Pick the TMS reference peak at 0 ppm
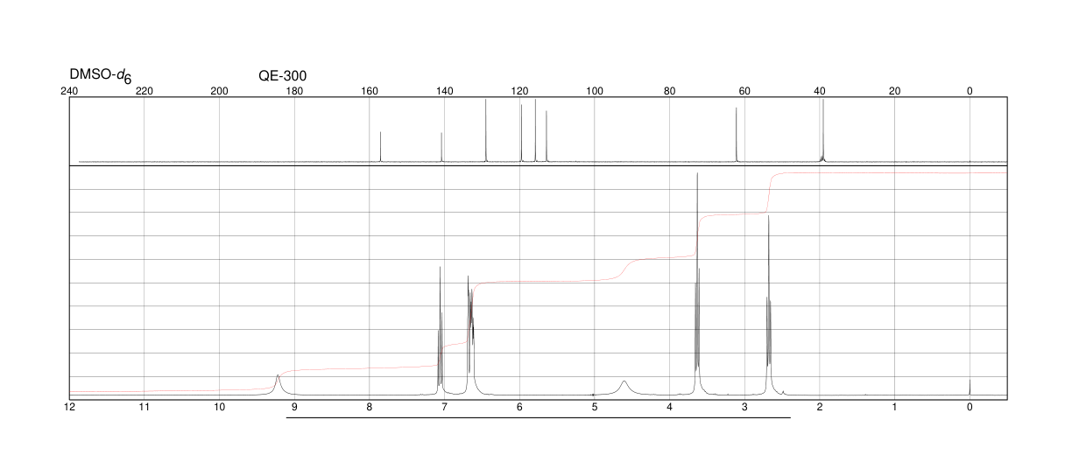Screen dimensions: 1072x462 click(970, 388)
